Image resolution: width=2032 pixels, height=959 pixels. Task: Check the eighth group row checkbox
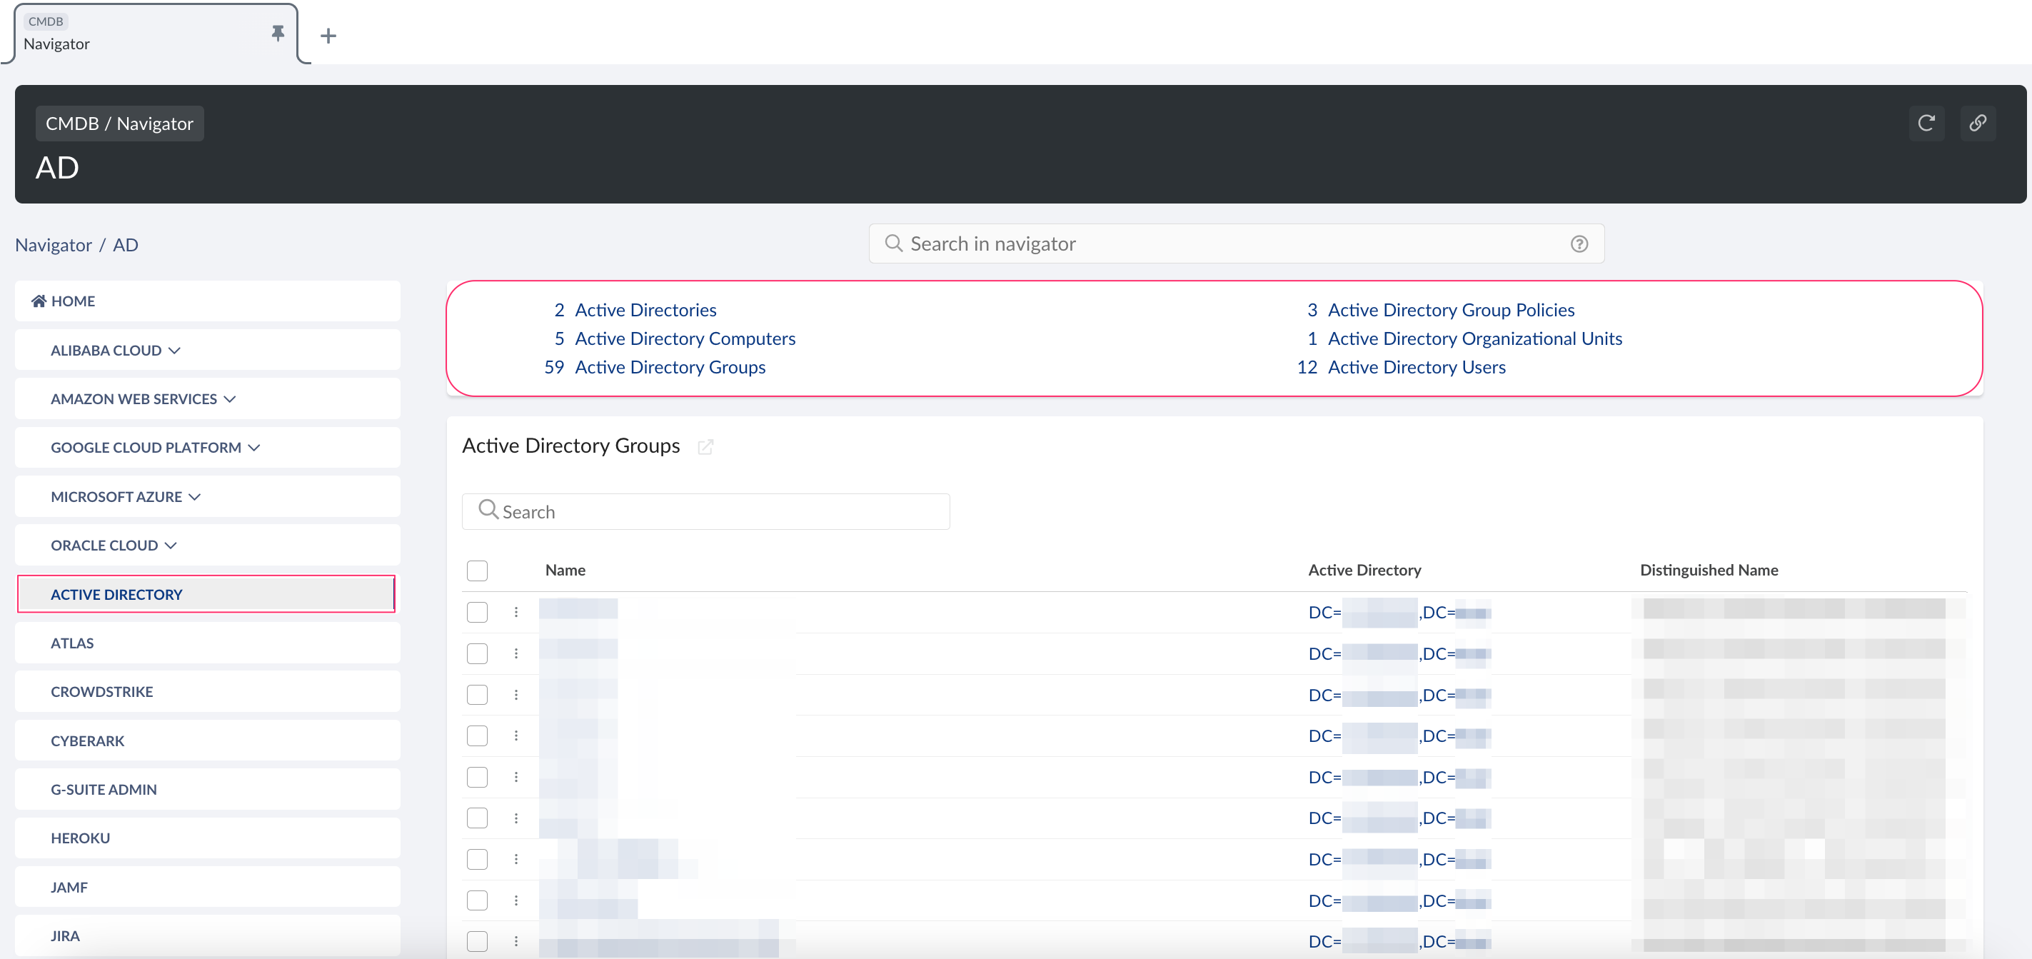[x=477, y=900]
